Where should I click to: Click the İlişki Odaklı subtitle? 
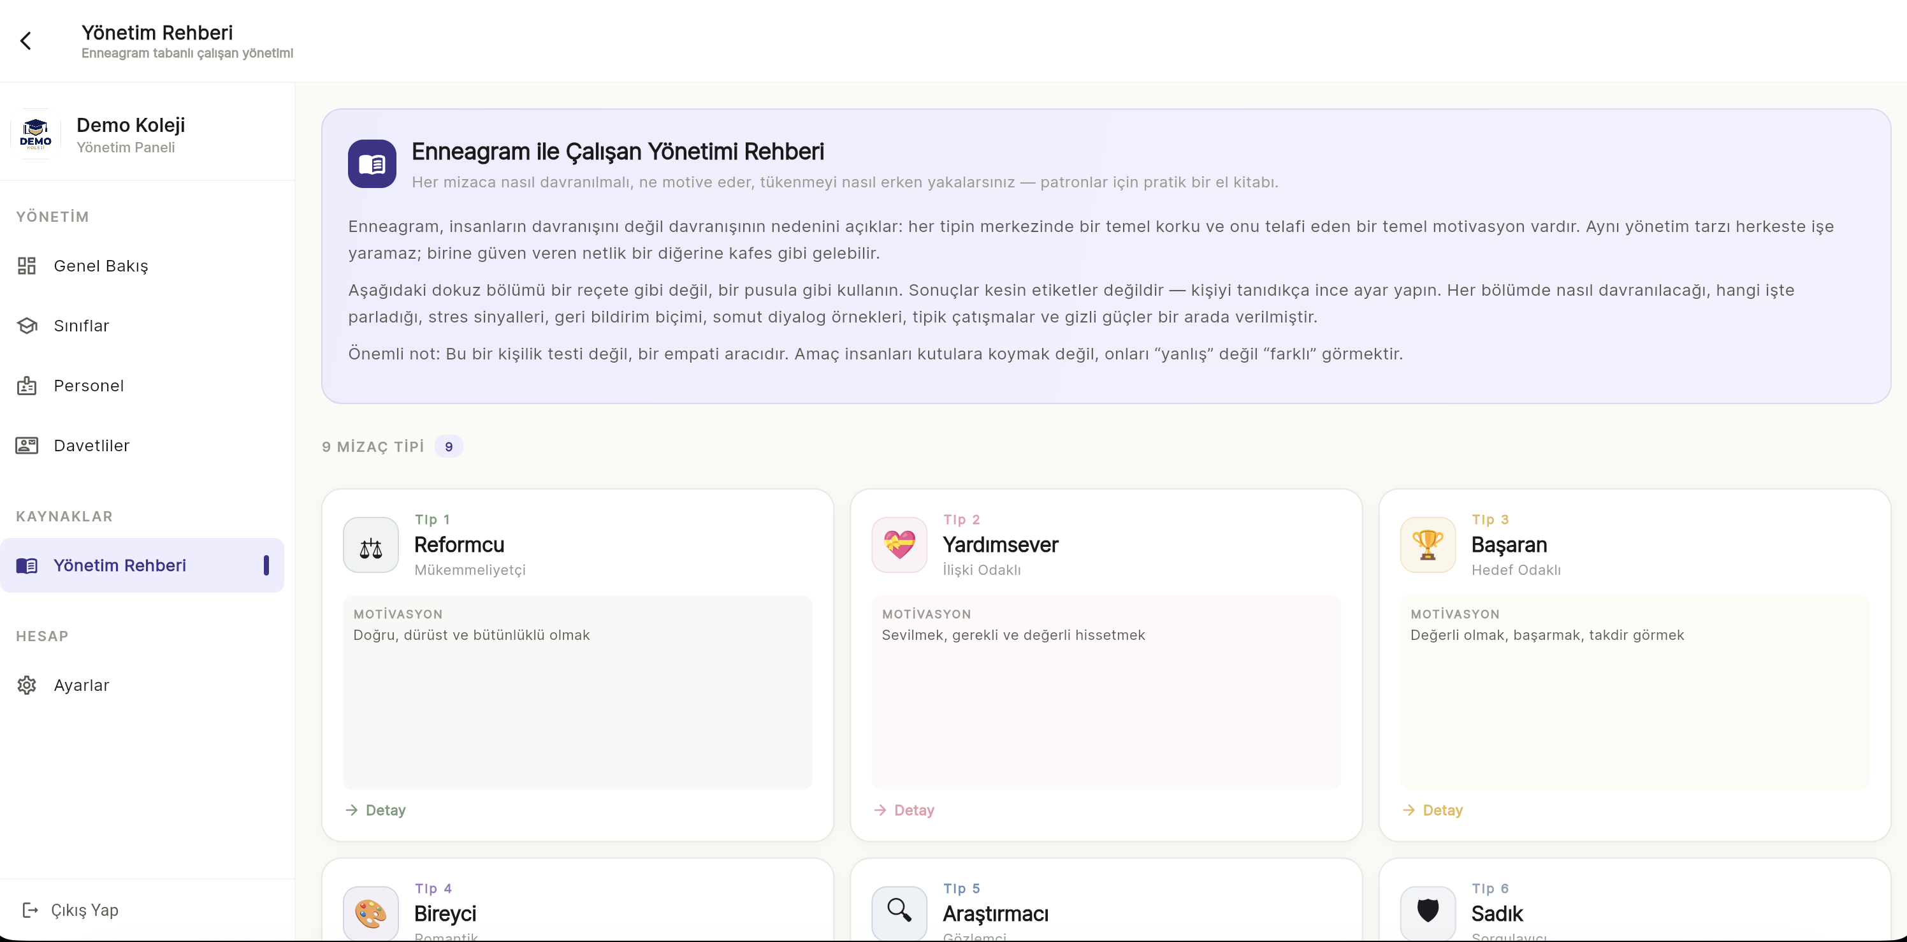click(982, 570)
